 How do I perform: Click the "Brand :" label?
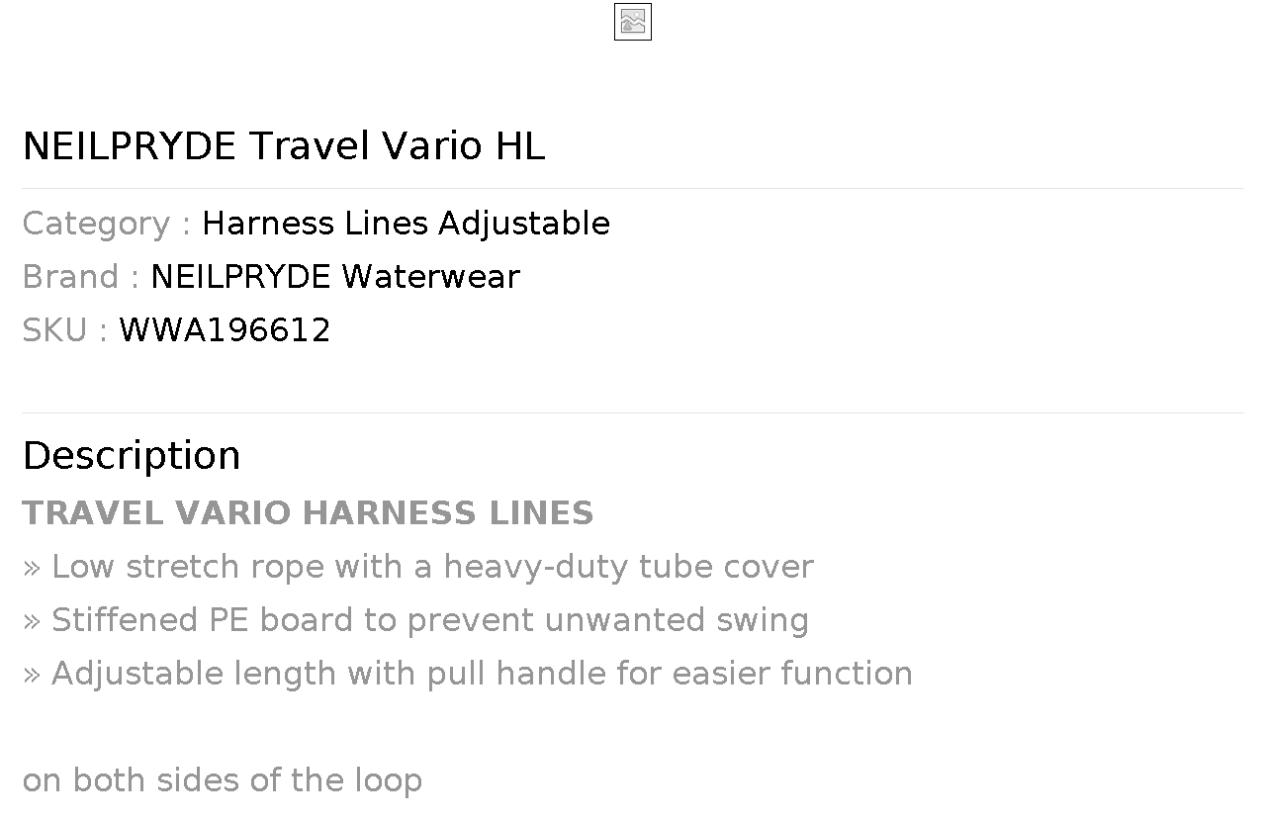click(80, 277)
